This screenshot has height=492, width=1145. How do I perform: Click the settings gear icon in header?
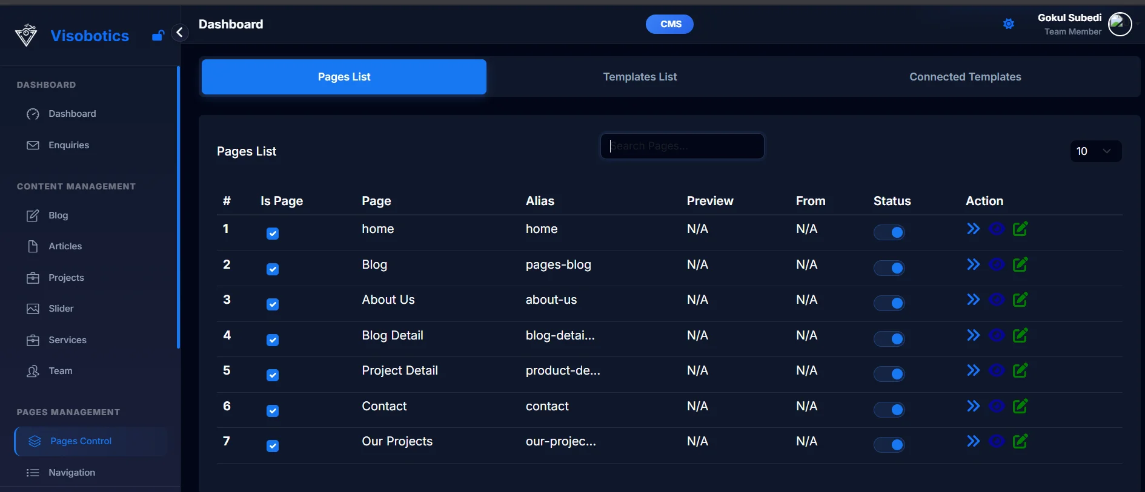[x=1008, y=24]
